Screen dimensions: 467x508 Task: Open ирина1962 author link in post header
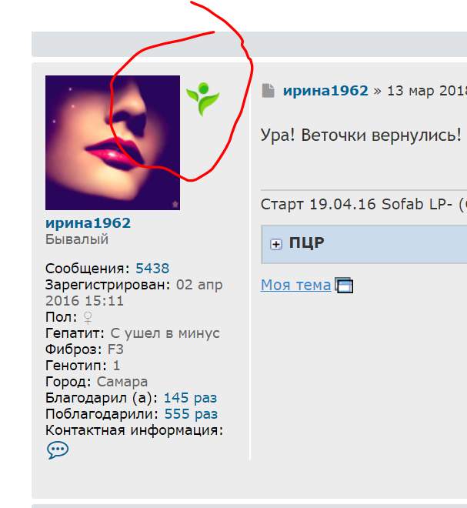click(x=325, y=91)
